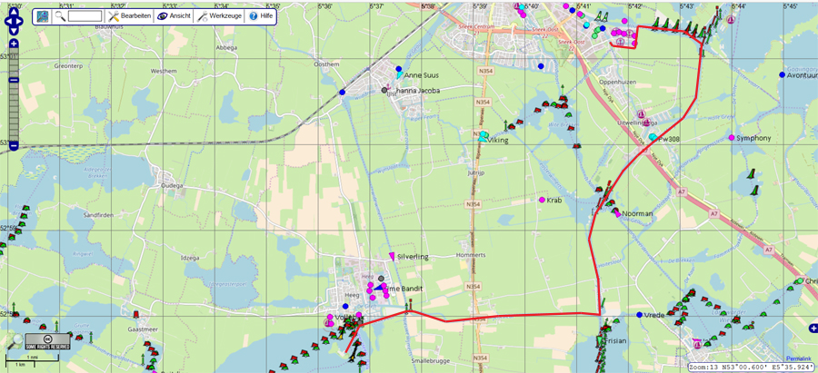Open the Bearbeiten menu
Image resolution: width=818 pixels, height=373 pixels.
click(x=128, y=15)
